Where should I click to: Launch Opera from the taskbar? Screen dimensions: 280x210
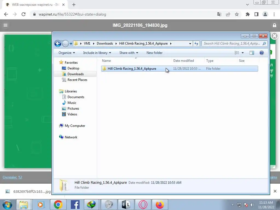click(143, 205)
